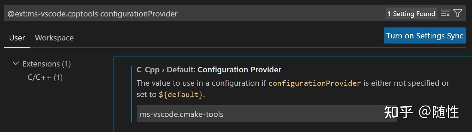This screenshot has height=132, width=472.
Task: Click the 知乎 watermark logo
Action: 398,112
